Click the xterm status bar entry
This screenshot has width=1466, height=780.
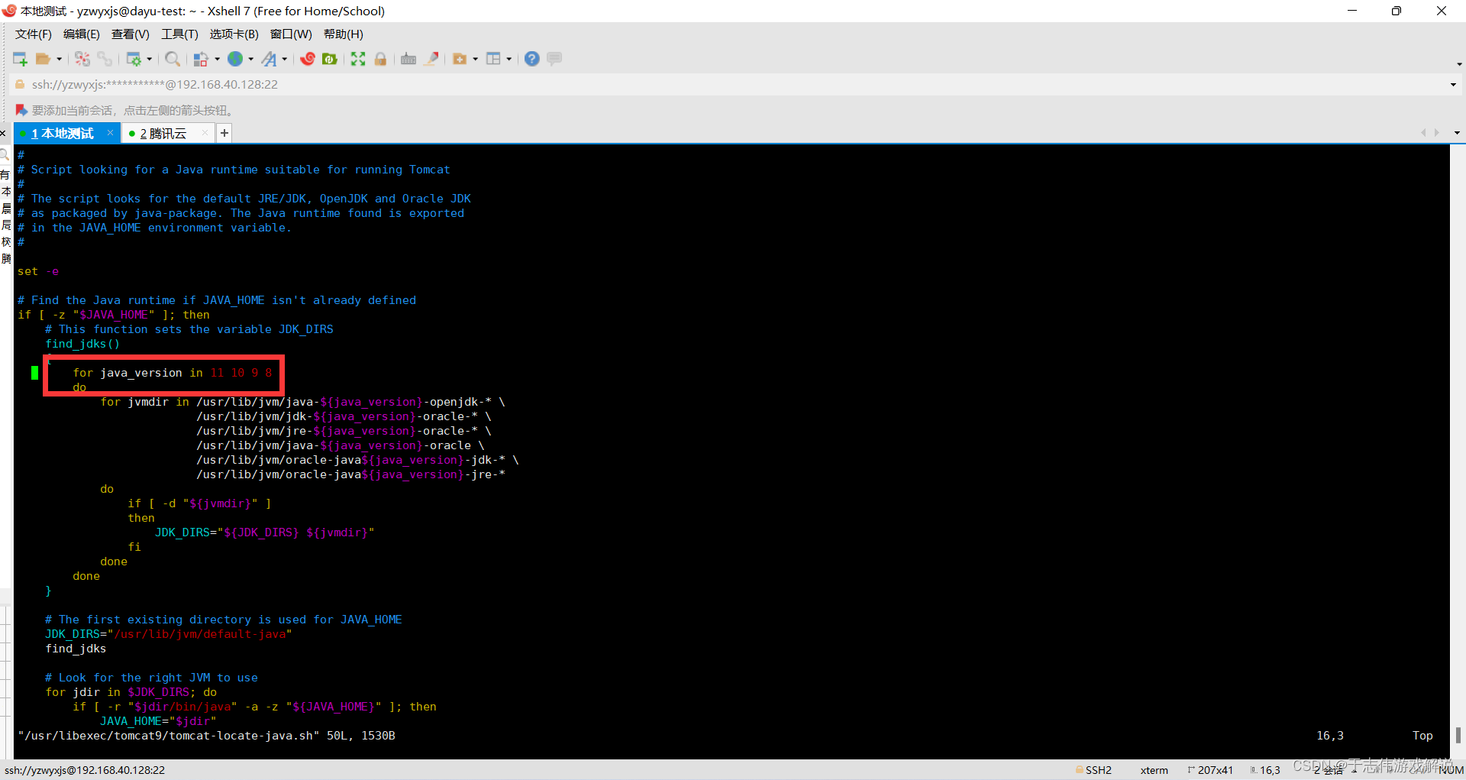coord(1154,770)
